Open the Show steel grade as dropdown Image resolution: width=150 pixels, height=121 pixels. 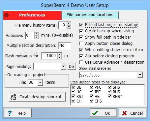[x=140, y=75]
